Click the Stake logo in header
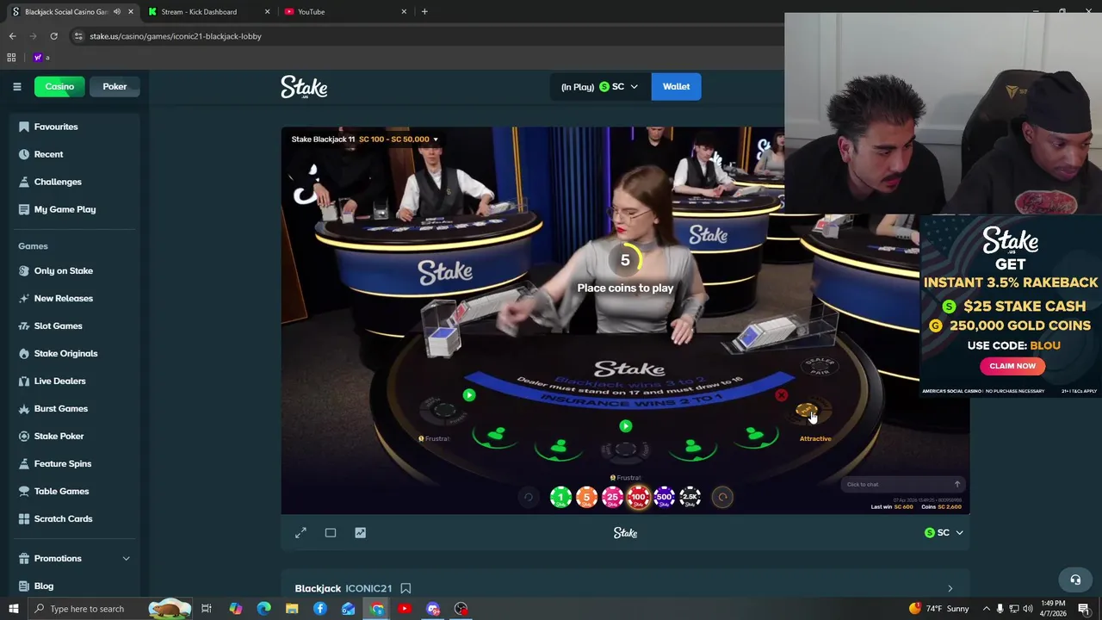Viewport: 1102px width, 620px height. click(x=304, y=87)
